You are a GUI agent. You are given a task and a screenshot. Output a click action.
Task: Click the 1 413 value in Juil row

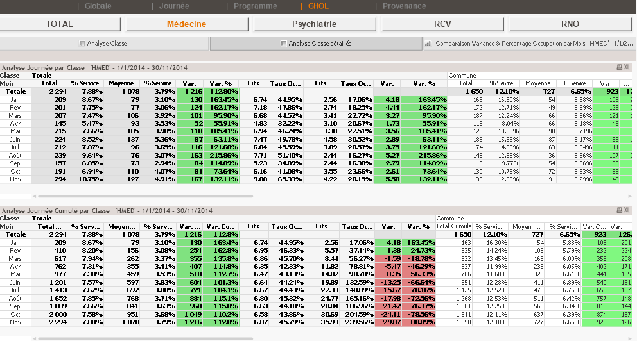click(49, 290)
